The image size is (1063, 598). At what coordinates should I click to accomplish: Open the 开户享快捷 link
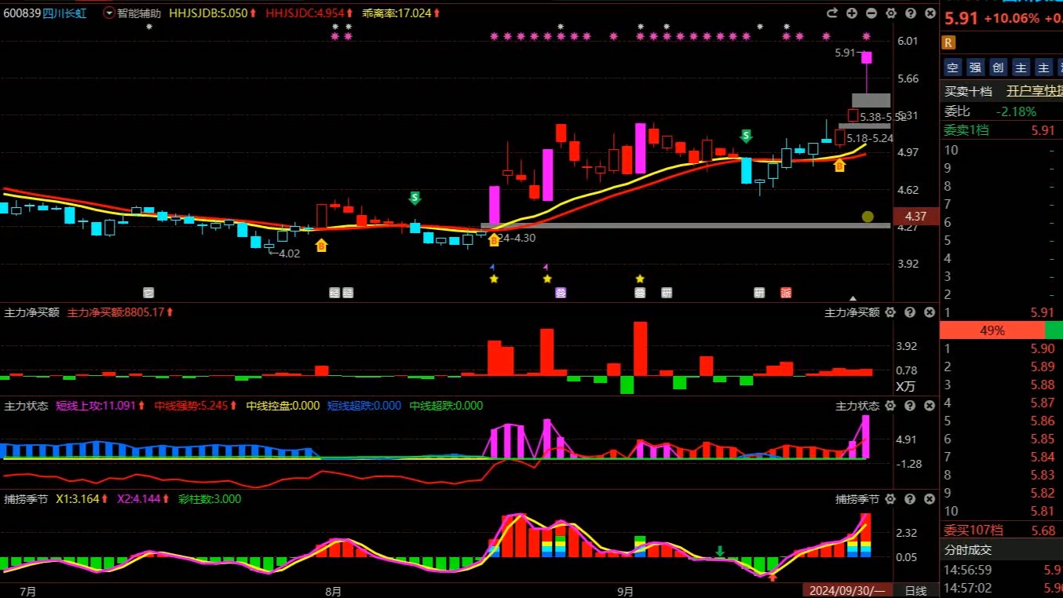point(1034,91)
